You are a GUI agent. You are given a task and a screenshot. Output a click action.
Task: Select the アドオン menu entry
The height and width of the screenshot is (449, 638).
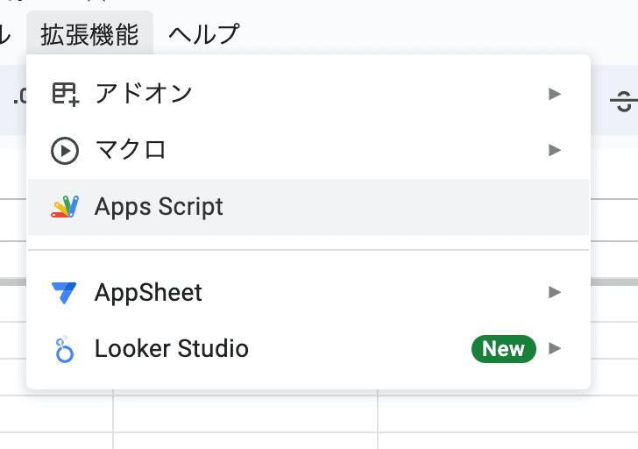(308, 94)
